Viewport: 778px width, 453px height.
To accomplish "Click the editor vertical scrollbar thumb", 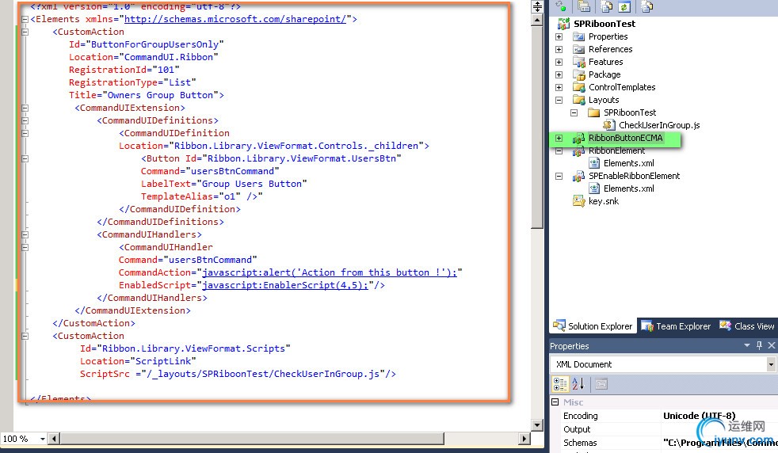I will [537, 127].
